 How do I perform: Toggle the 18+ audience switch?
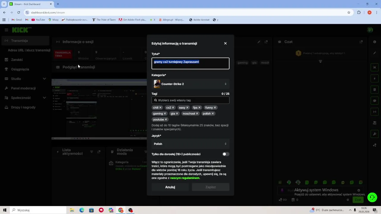point(226,154)
